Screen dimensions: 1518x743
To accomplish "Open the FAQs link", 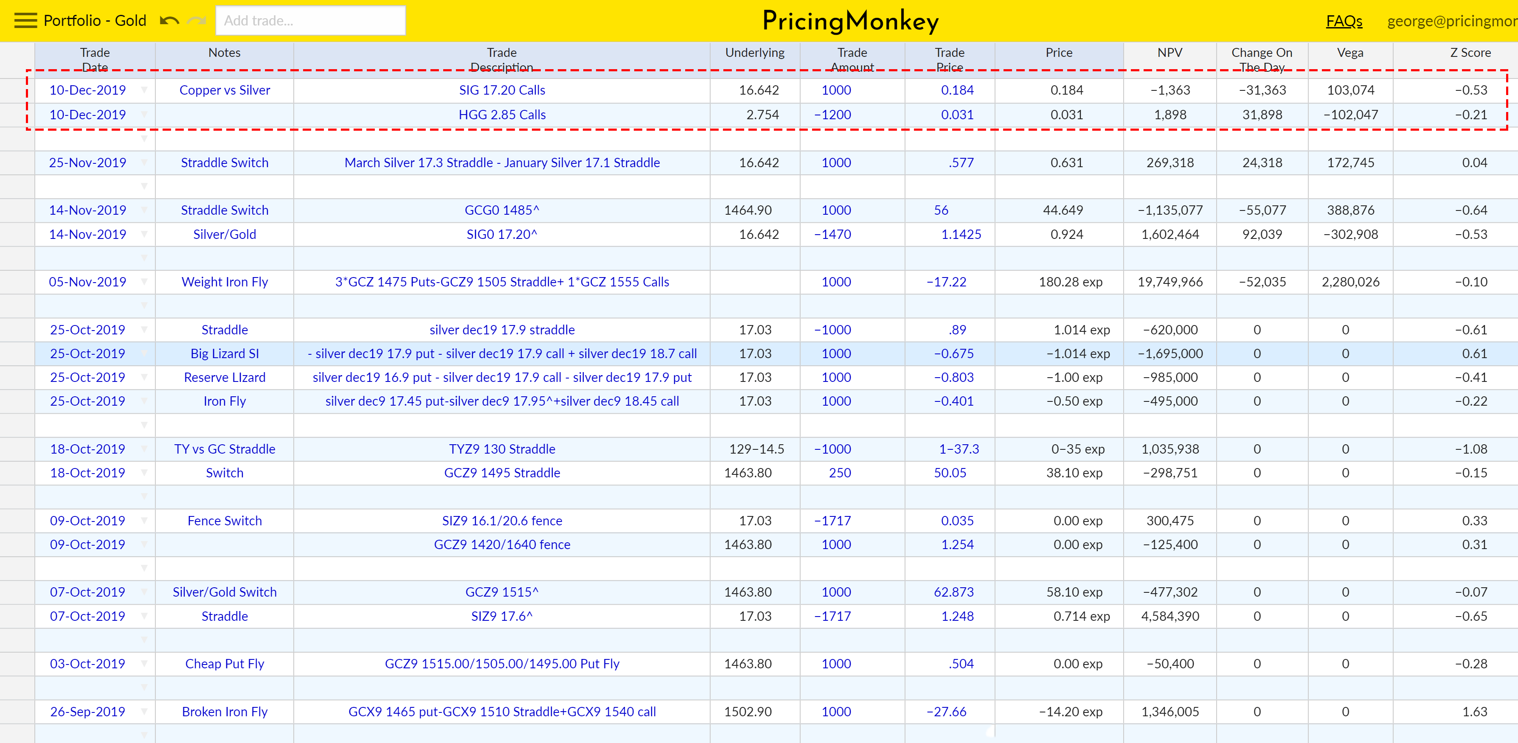I will click(x=1344, y=21).
